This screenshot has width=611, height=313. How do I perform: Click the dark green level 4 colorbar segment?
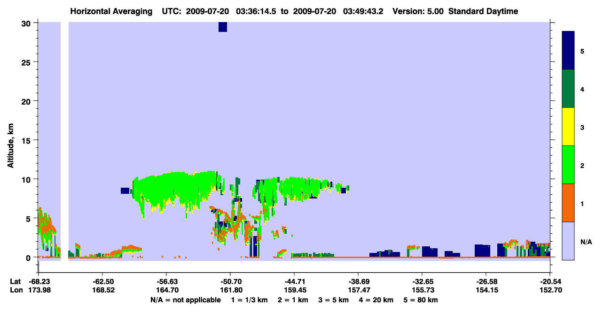pos(568,89)
